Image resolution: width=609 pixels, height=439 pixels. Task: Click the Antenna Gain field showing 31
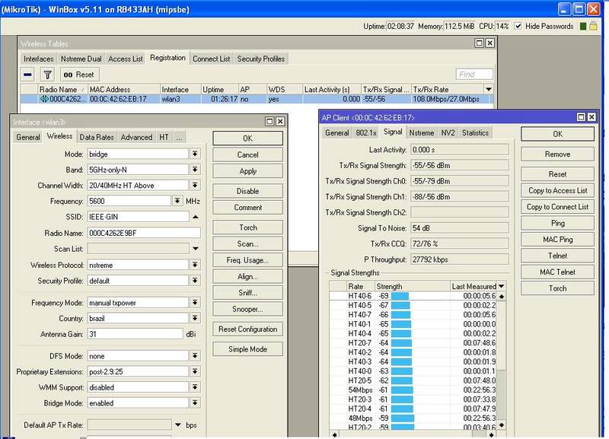coord(136,334)
